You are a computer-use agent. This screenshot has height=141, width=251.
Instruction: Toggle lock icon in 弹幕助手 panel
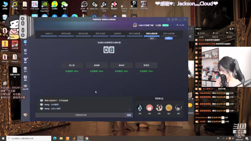coord(230,29)
